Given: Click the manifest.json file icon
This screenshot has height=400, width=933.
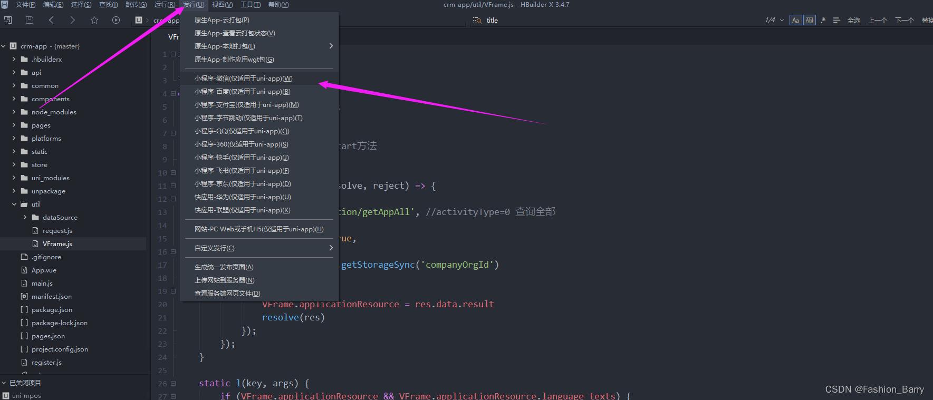Looking at the screenshot, I should coord(24,296).
